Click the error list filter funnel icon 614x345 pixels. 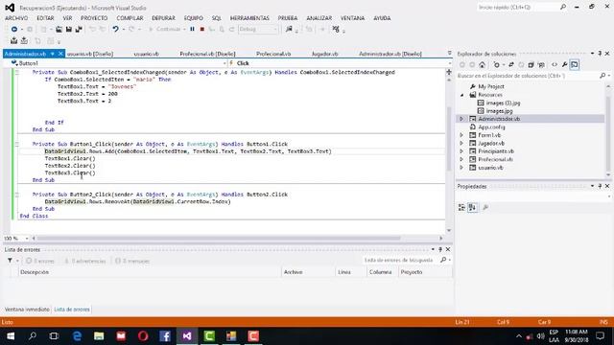(x=10, y=261)
